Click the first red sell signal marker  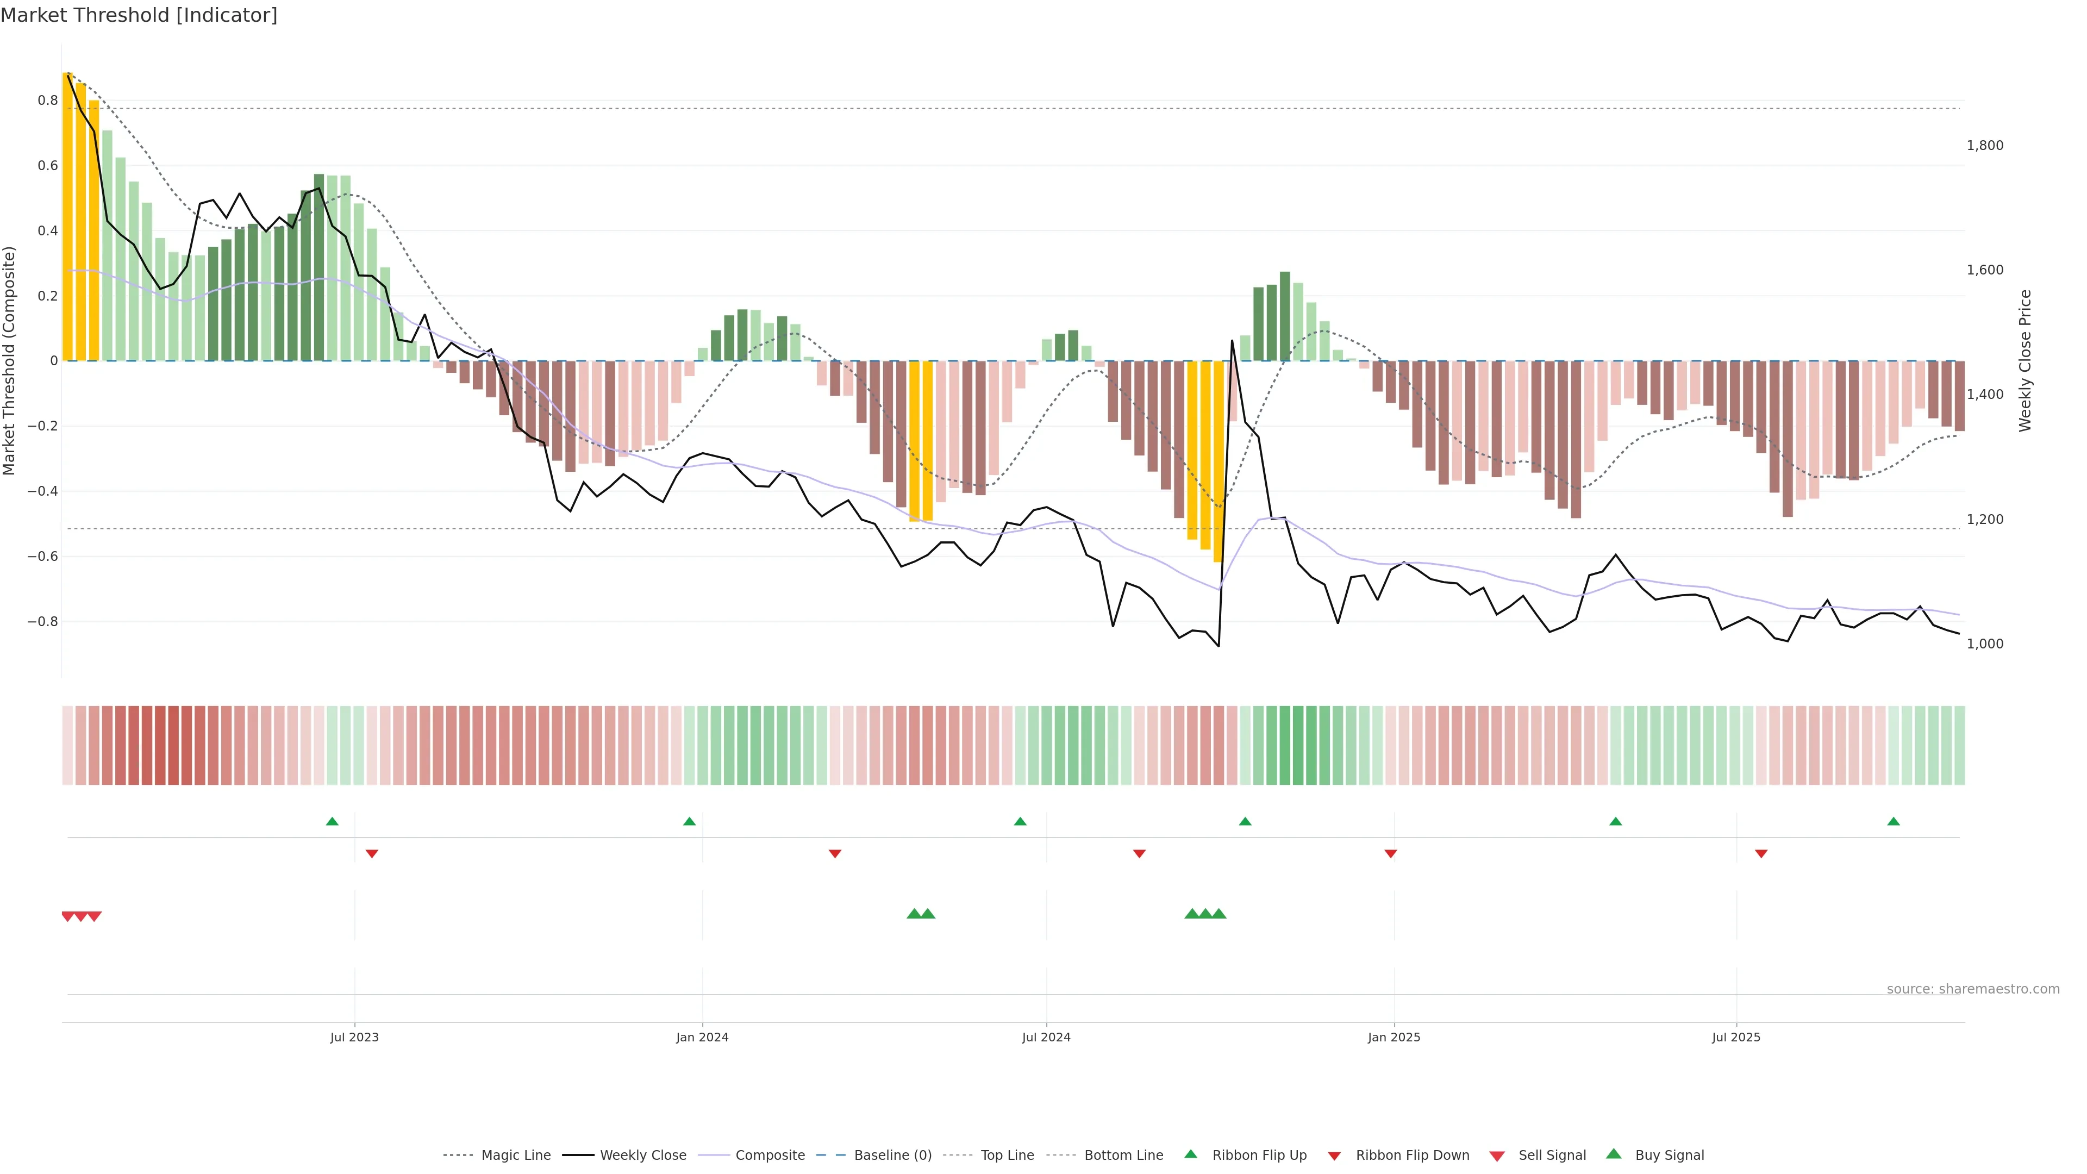[68, 916]
